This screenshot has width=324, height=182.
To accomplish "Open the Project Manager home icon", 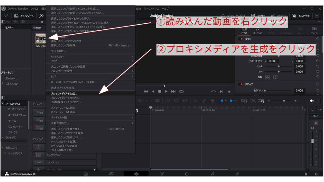I will pyautogui.click(x=306, y=174).
